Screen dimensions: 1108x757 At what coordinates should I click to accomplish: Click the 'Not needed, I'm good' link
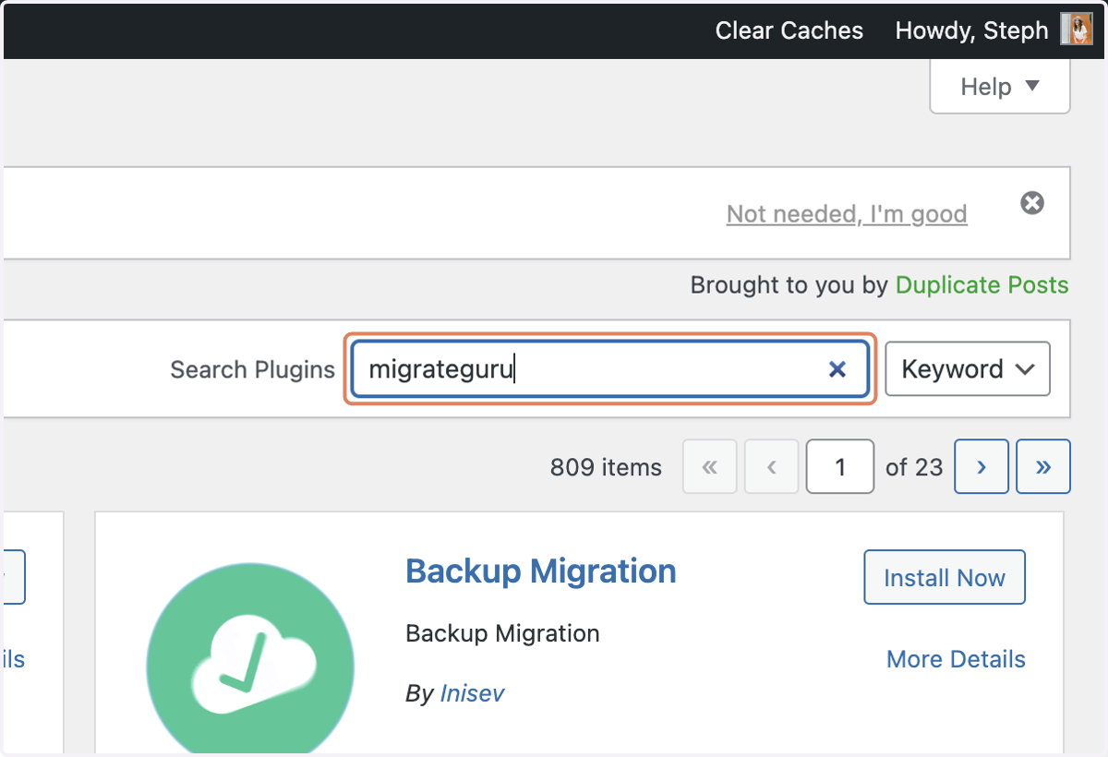point(847,214)
